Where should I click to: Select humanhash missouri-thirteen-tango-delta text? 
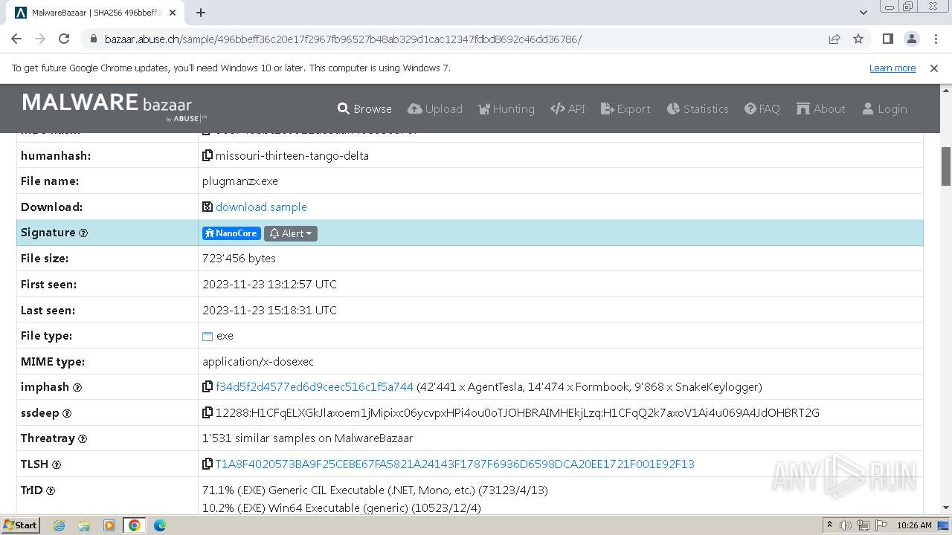click(x=292, y=155)
